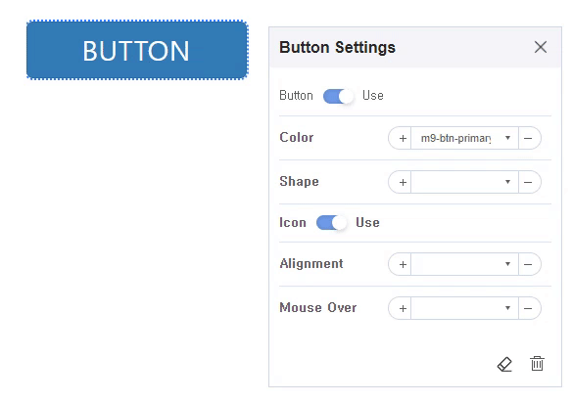The height and width of the screenshot is (403, 572).
Task: Click the blue BUTTON preview element
Action: coord(137,50)
